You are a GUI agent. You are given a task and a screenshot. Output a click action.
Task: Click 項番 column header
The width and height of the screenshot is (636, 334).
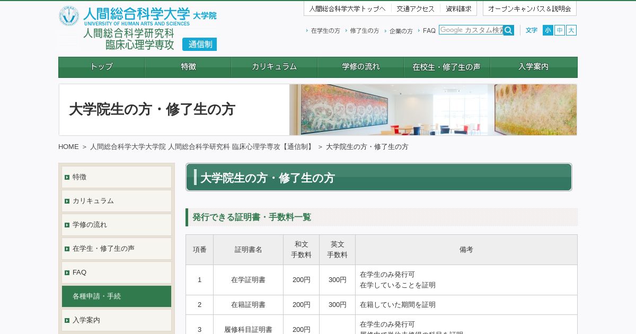200,250
